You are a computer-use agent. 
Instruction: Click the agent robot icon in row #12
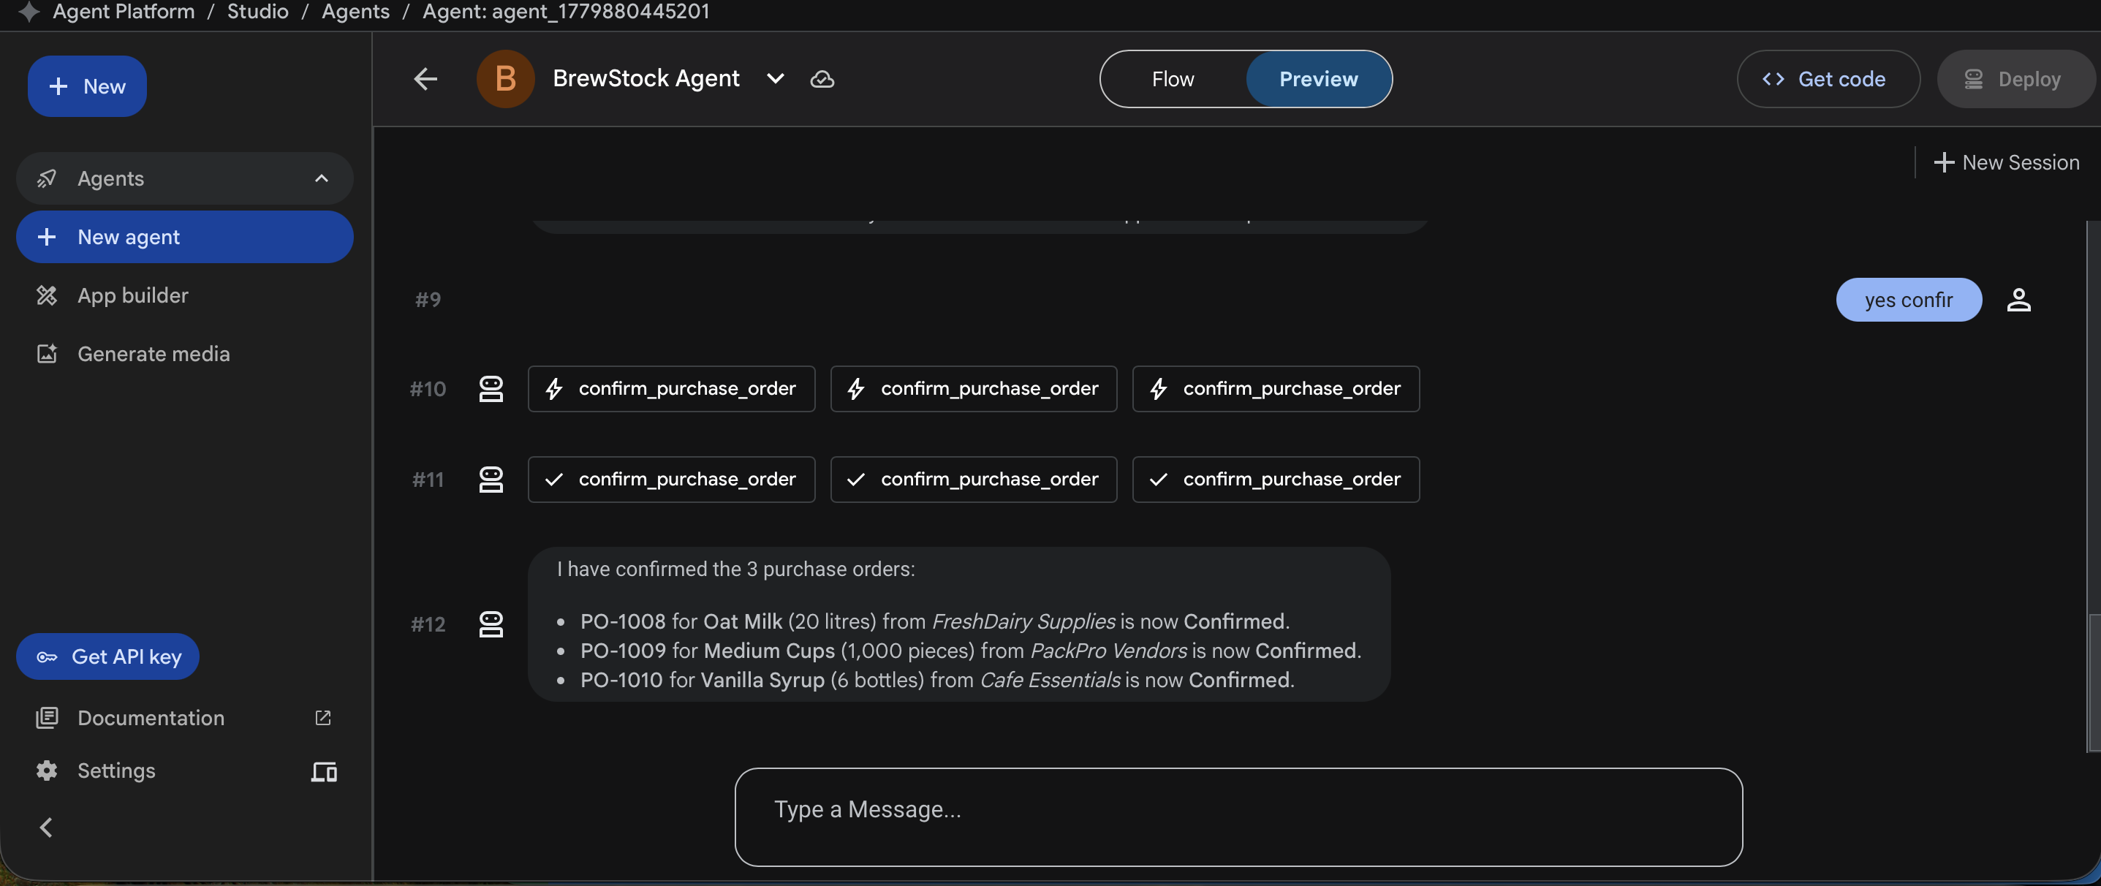tap(491, 625)
